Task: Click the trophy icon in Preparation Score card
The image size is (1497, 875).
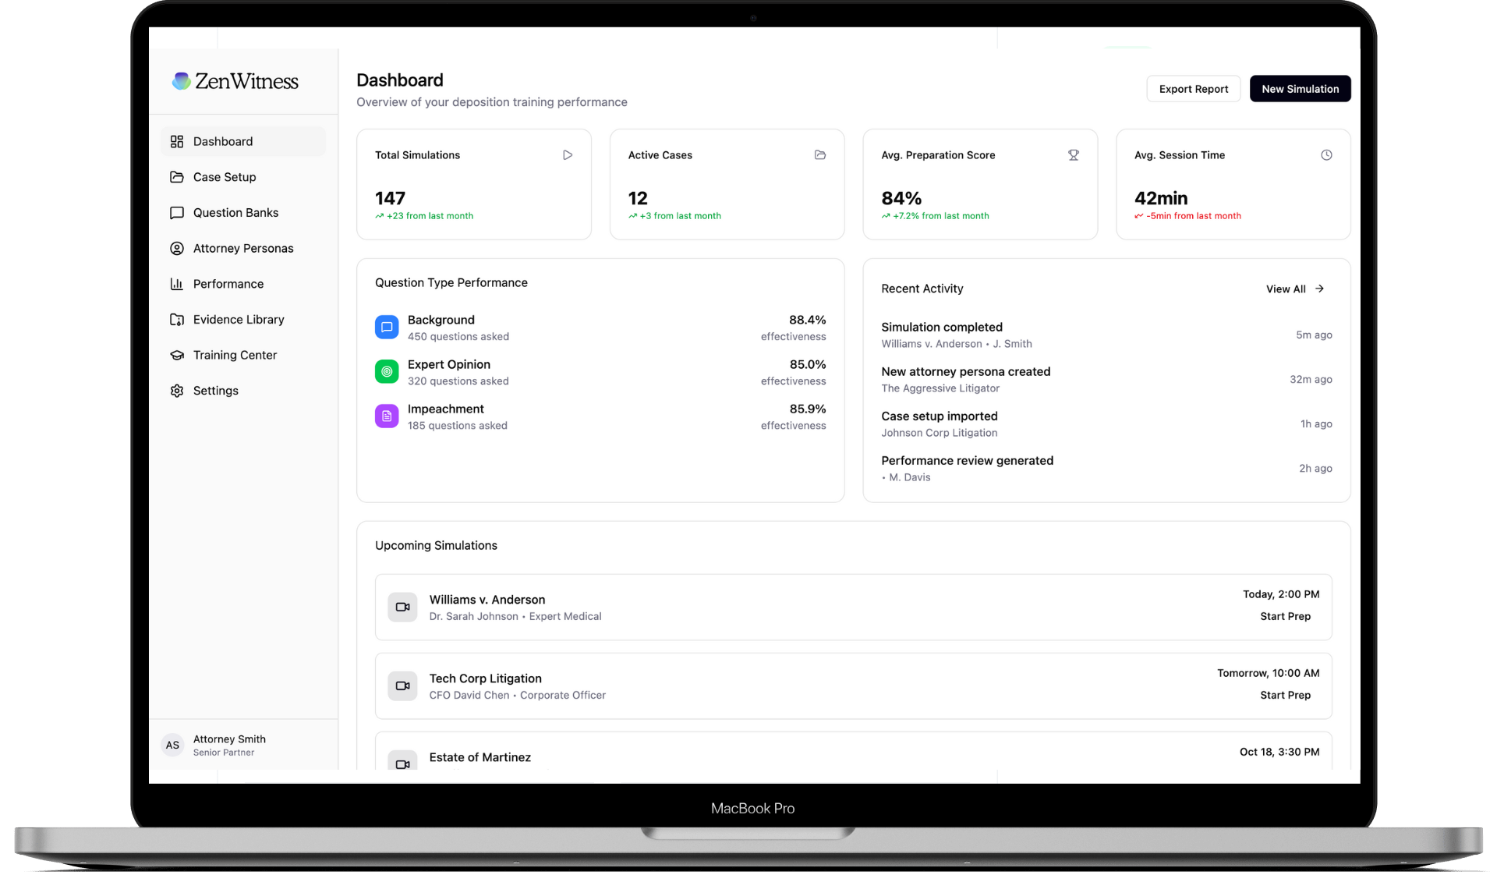Action: [1074, 155]
